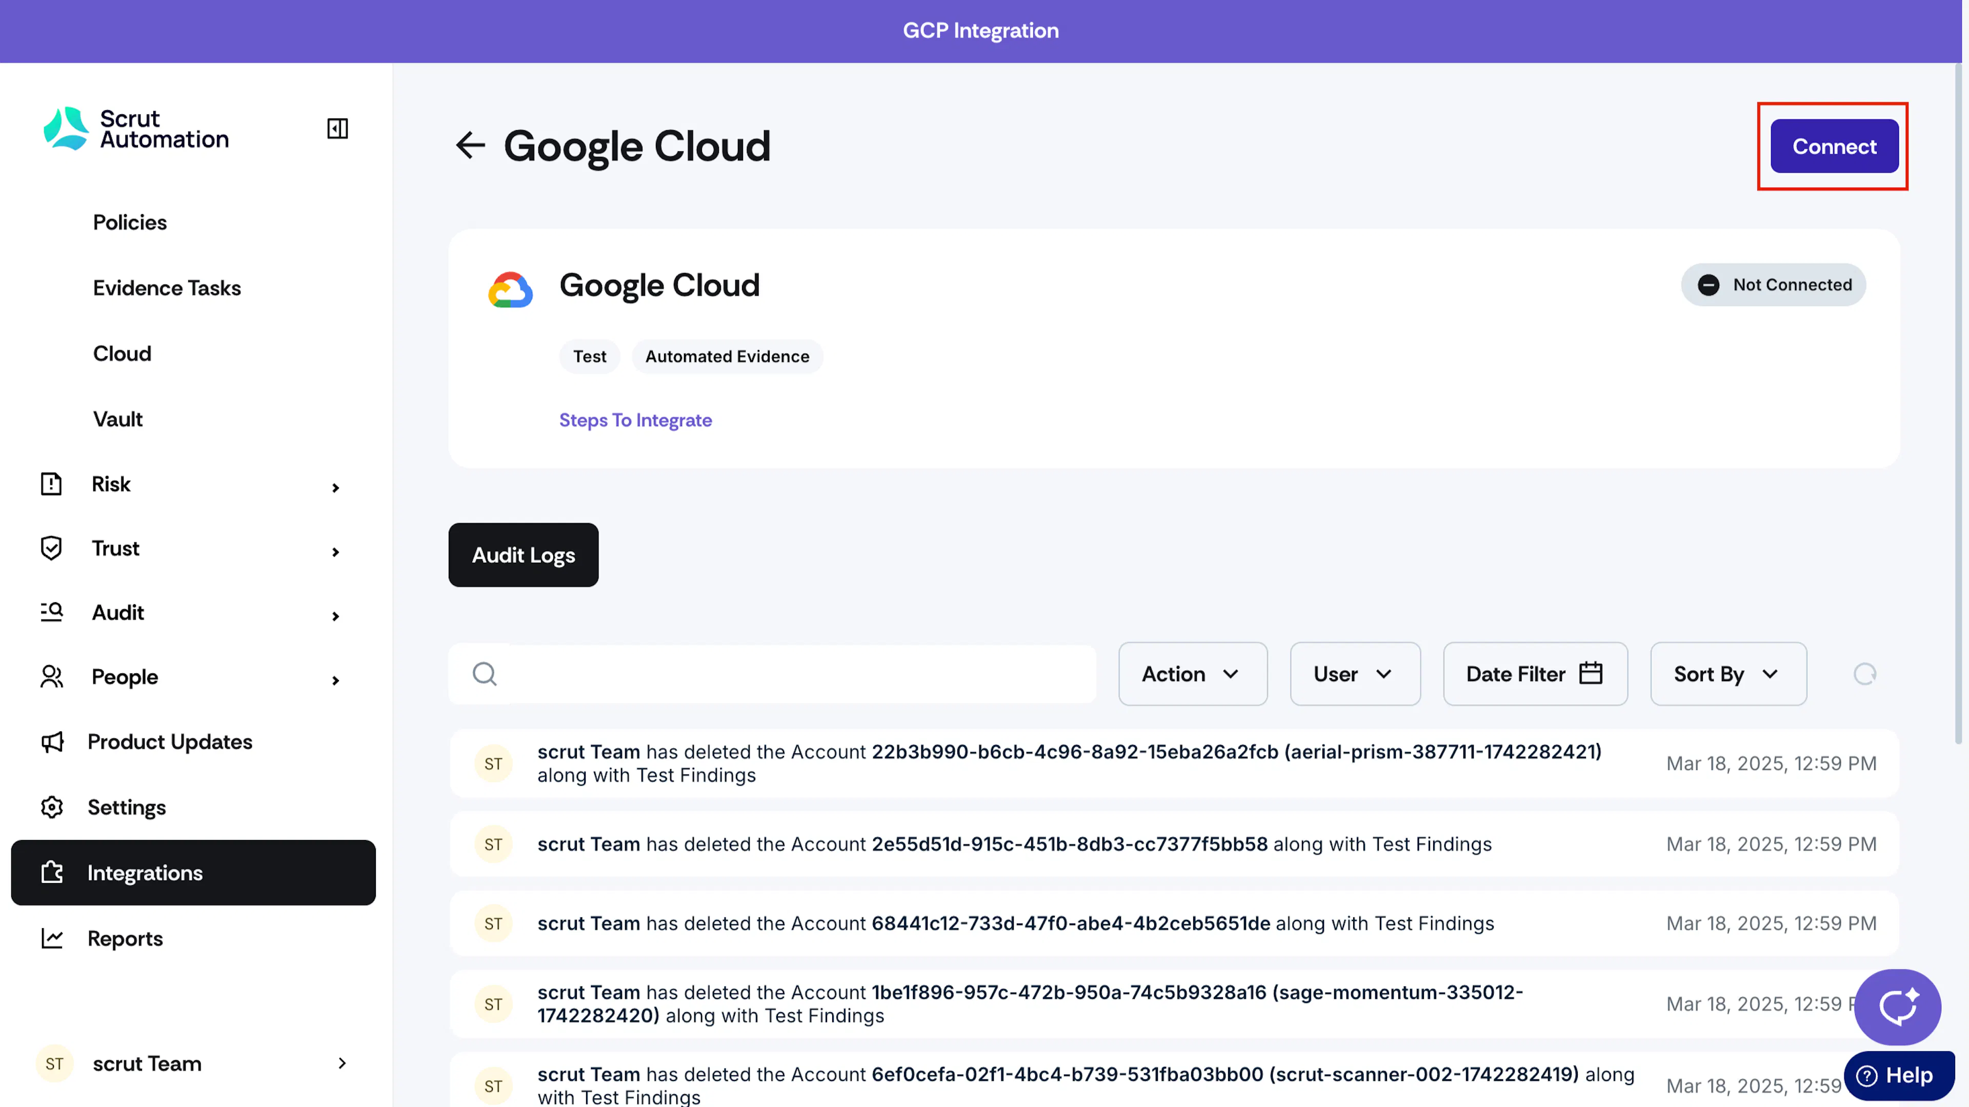Open the User filter dropdown
Viewport: 1969px width, 1107px height.
coord(1355,674)
